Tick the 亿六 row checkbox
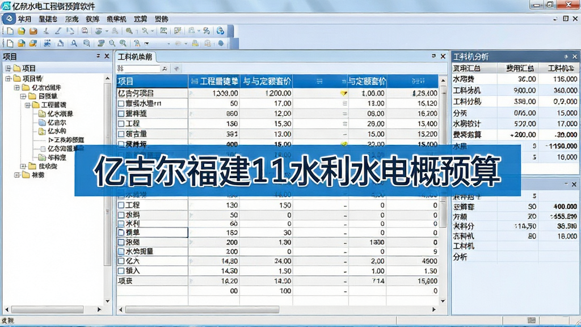The height and width of the screenshot is (327, 581). click(121, 261)
